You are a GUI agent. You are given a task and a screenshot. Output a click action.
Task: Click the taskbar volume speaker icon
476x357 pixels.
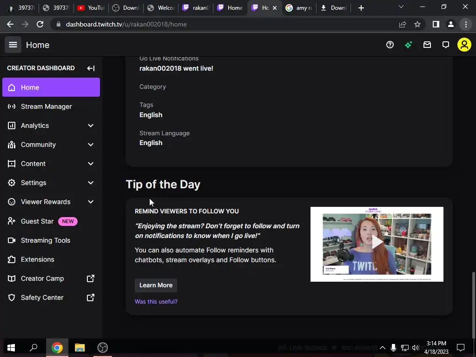(x=416, y=348)
